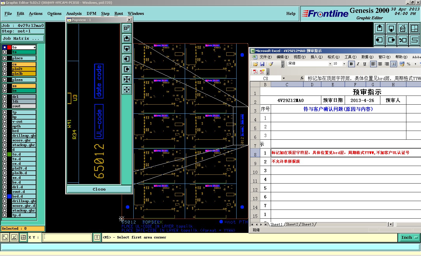The image size is (421, 256).
Task: Click the main panel pan up icon
Action: [379, 28]
